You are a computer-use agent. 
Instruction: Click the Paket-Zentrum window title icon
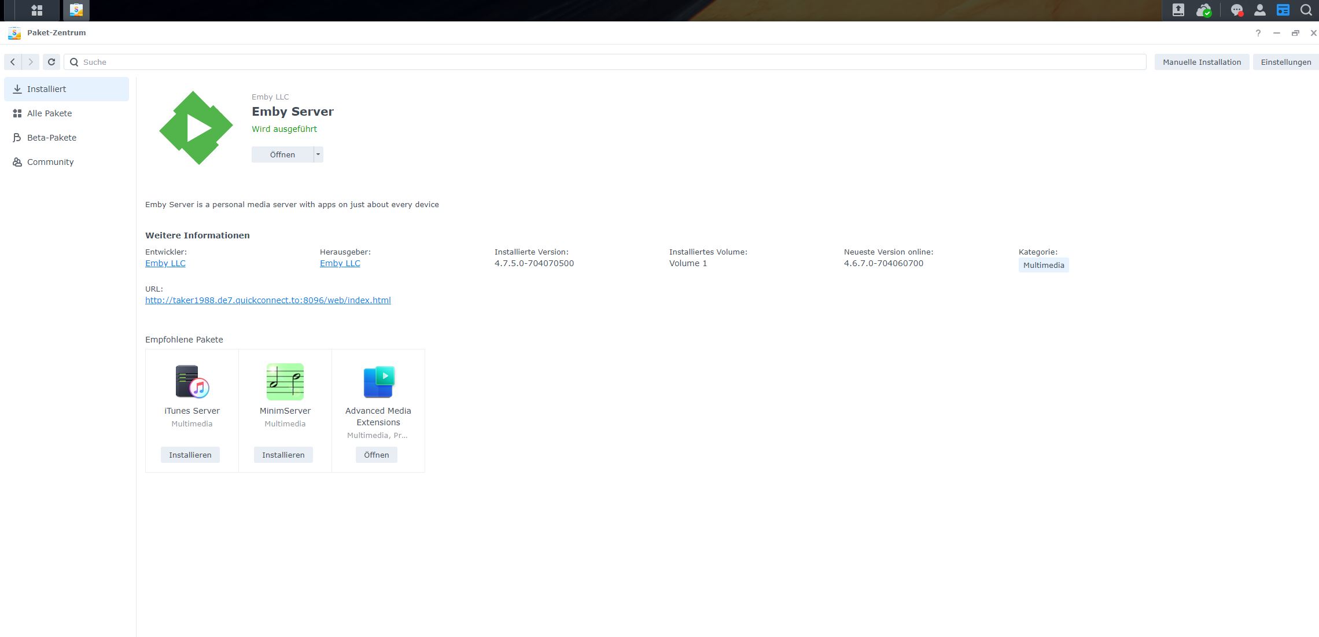pos(14,33)
